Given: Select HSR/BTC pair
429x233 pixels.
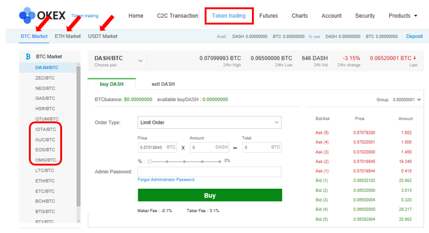Looking at the screenshot, I should pyautogui.click(x=45, y=109).
